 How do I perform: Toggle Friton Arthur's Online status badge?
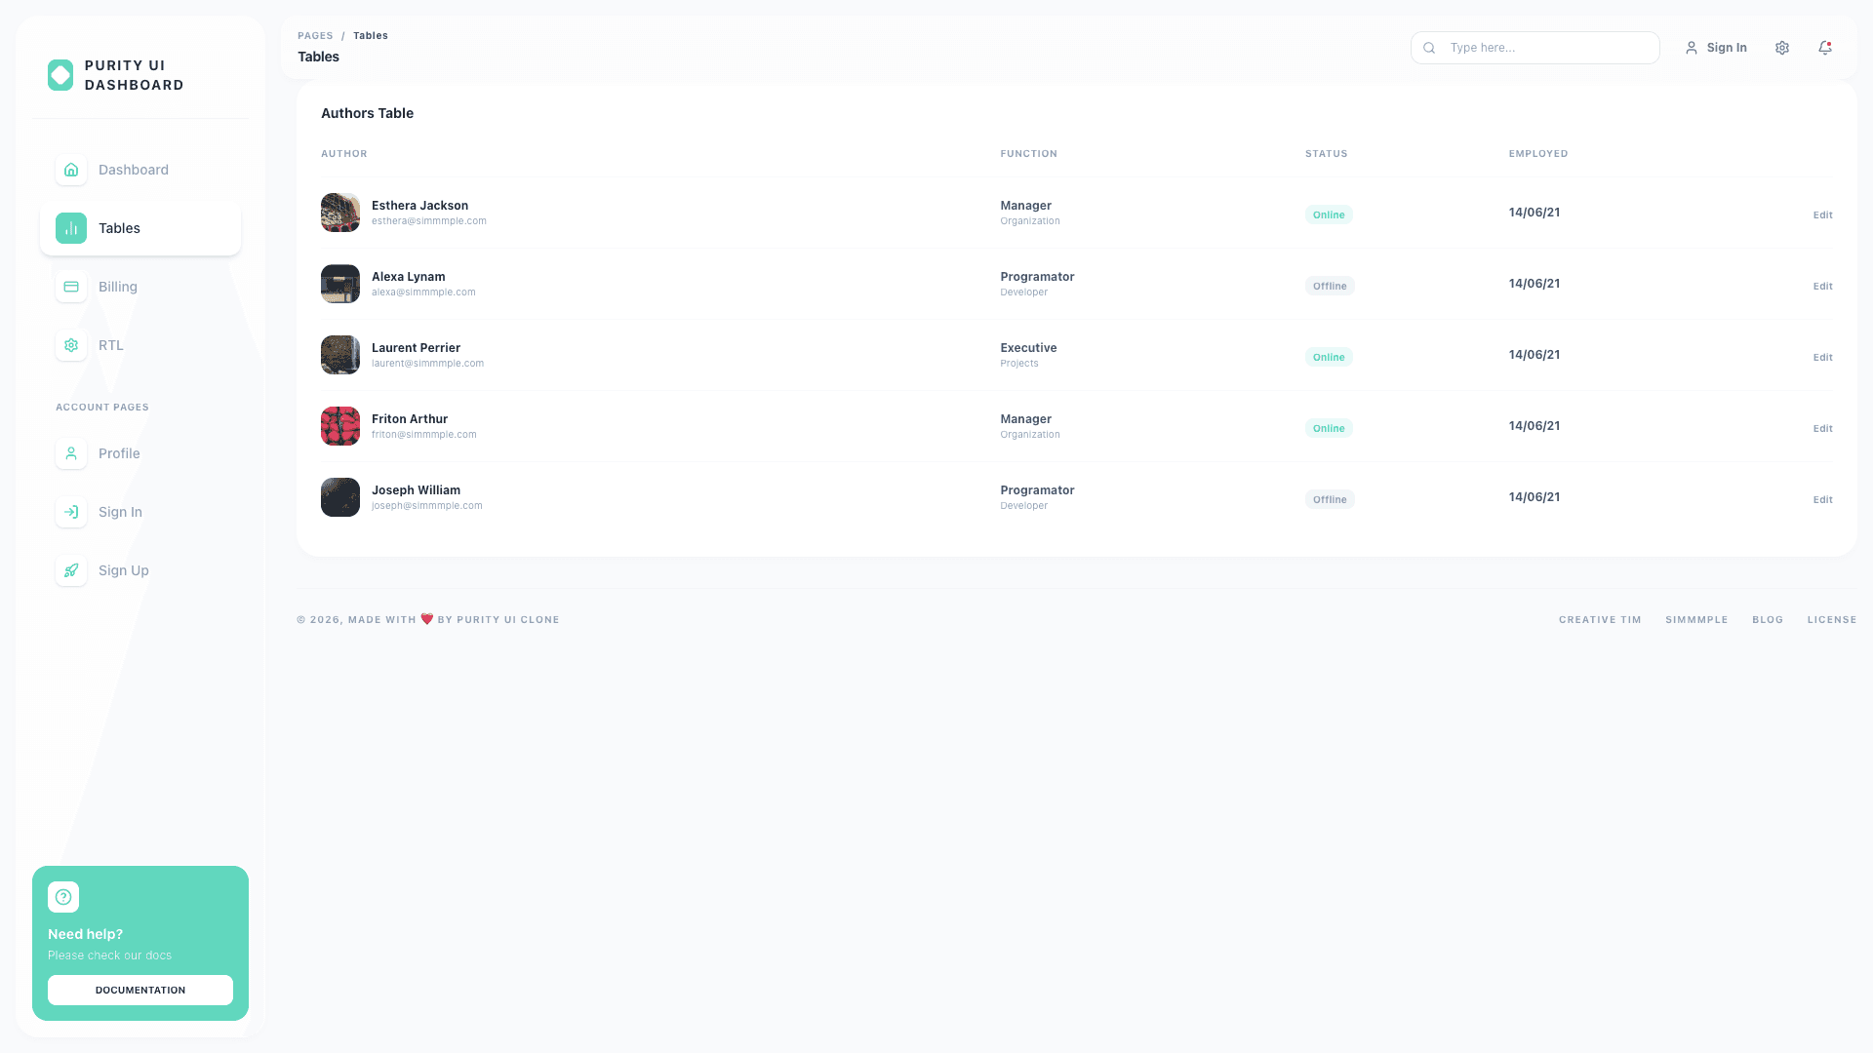(x=1328, y=427)
